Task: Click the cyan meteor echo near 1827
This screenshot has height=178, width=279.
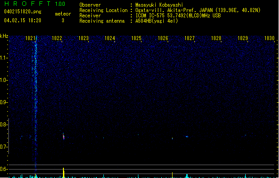Action: tap(187, 137)
